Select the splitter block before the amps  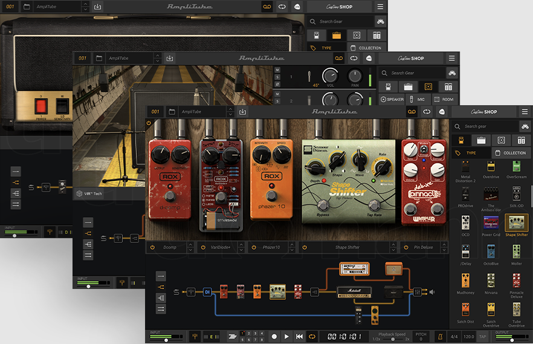pyautogui.click(x=314, y=292)
